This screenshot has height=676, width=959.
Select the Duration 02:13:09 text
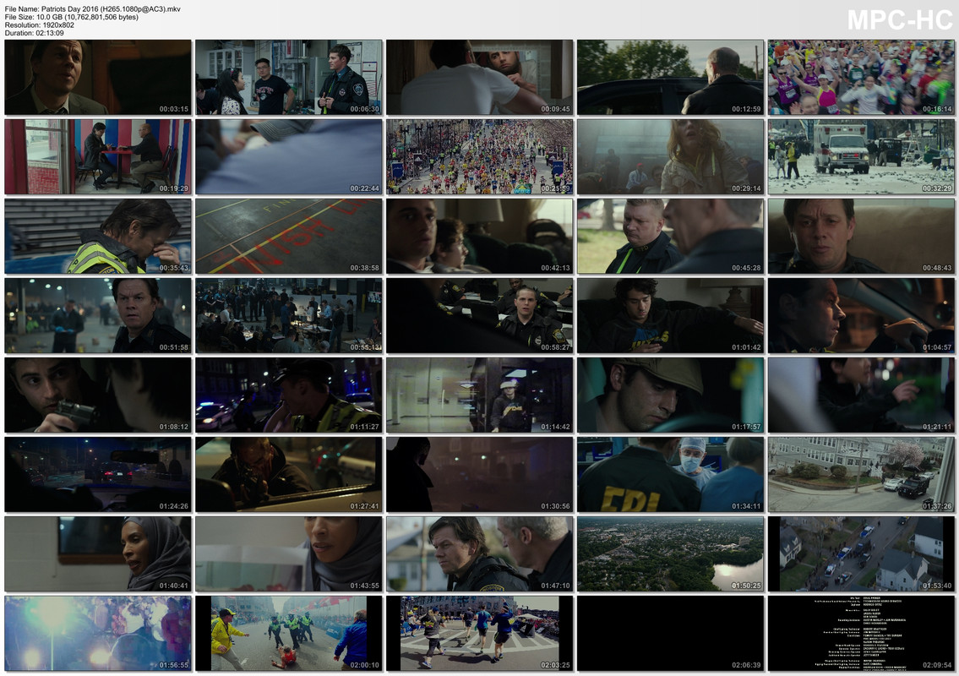(35, 33)
